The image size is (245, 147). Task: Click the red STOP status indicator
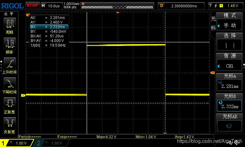coord(32,6)
